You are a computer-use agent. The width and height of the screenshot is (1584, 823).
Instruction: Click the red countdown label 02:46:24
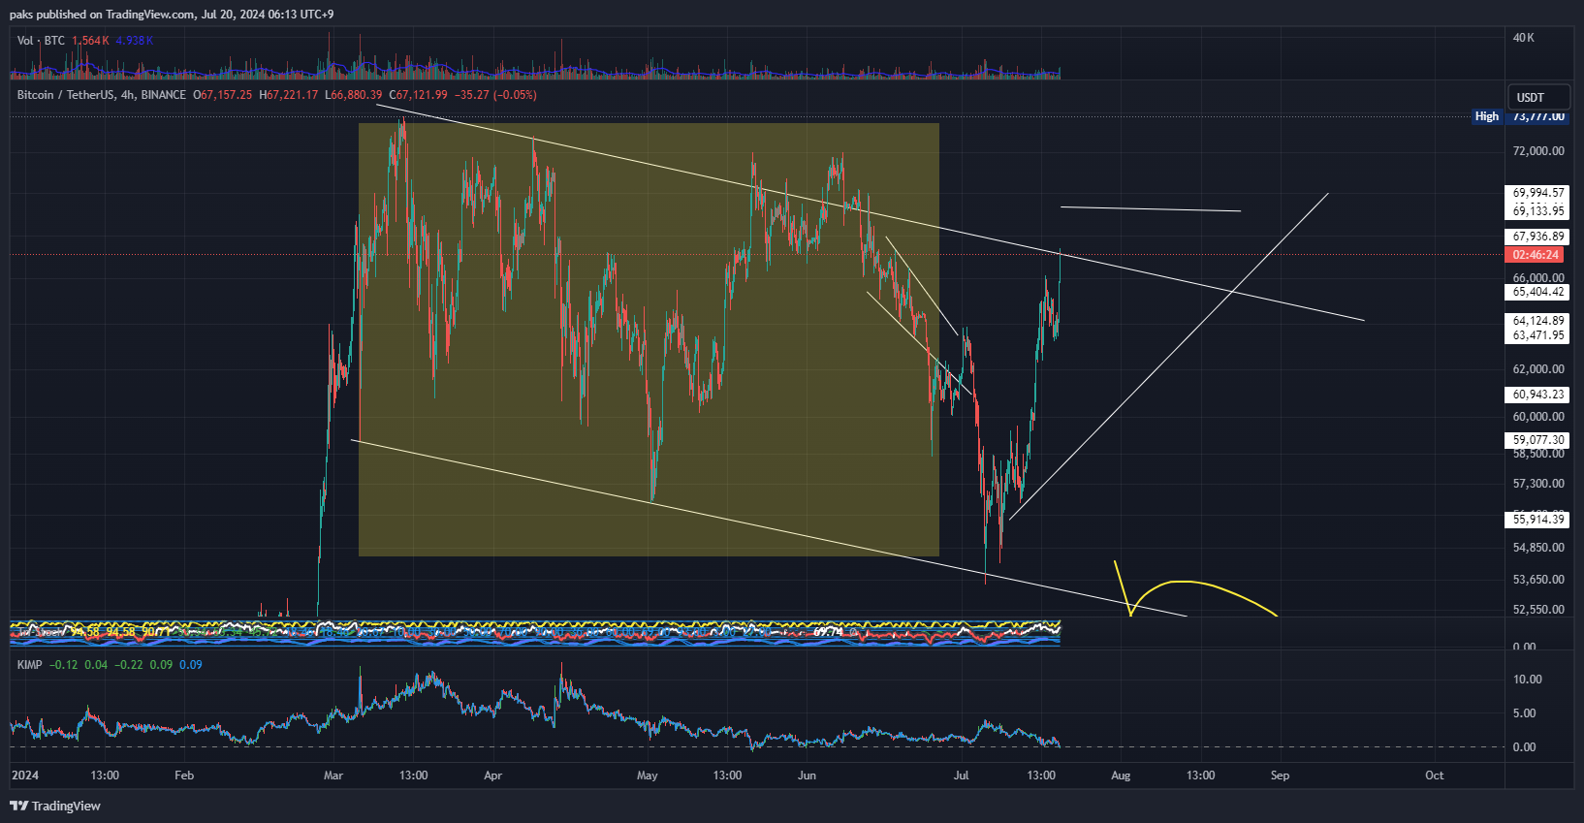(1536, 255)
